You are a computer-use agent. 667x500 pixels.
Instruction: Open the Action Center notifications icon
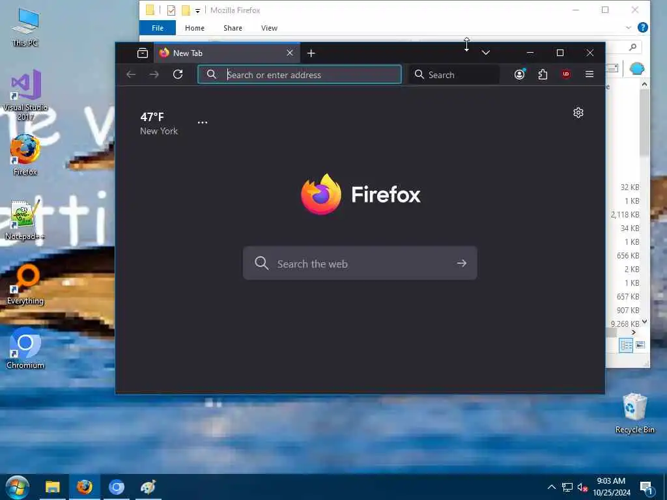point(646,488)
